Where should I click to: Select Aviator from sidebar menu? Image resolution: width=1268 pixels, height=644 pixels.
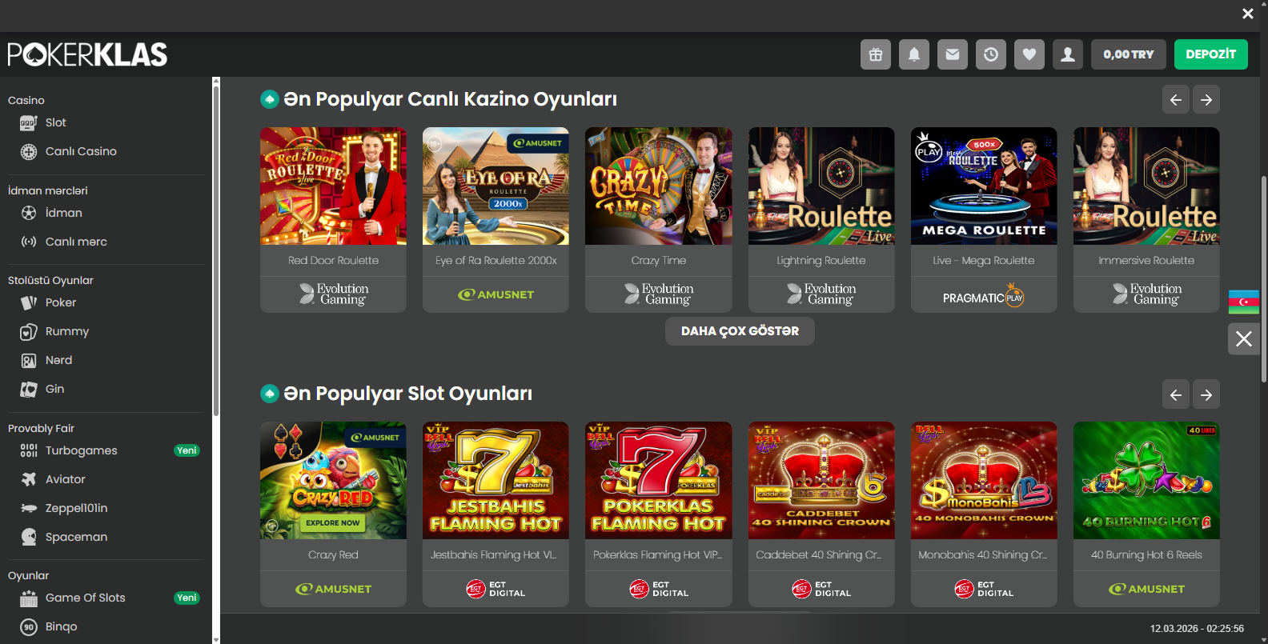[x=65, y=479]
